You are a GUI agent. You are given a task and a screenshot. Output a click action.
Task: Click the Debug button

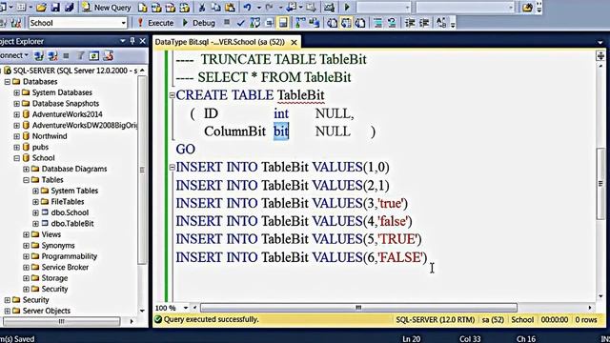(199, 23)
